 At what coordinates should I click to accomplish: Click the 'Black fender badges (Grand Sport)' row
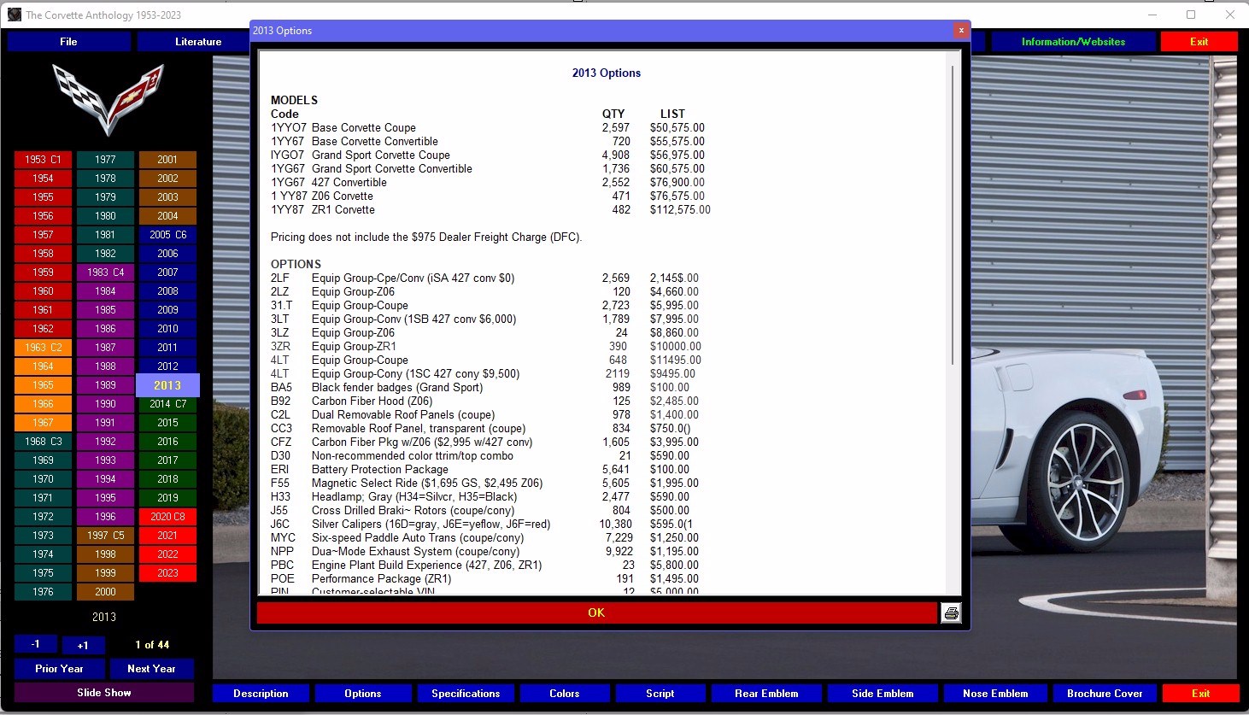point(480,388)
